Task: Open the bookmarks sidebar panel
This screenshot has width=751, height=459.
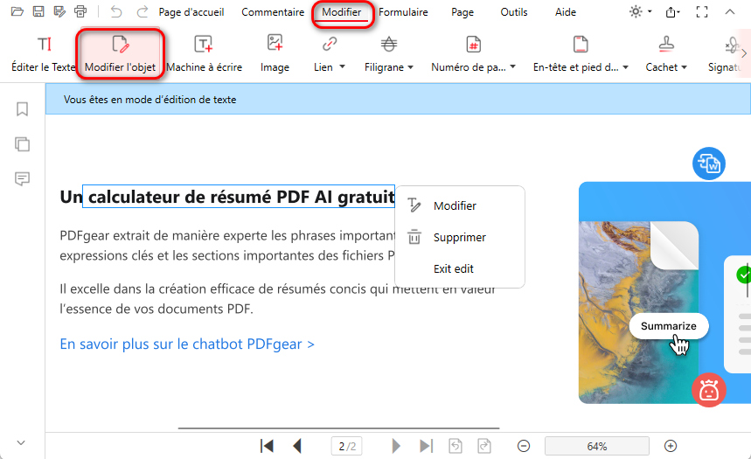Action: pos(22,109)
